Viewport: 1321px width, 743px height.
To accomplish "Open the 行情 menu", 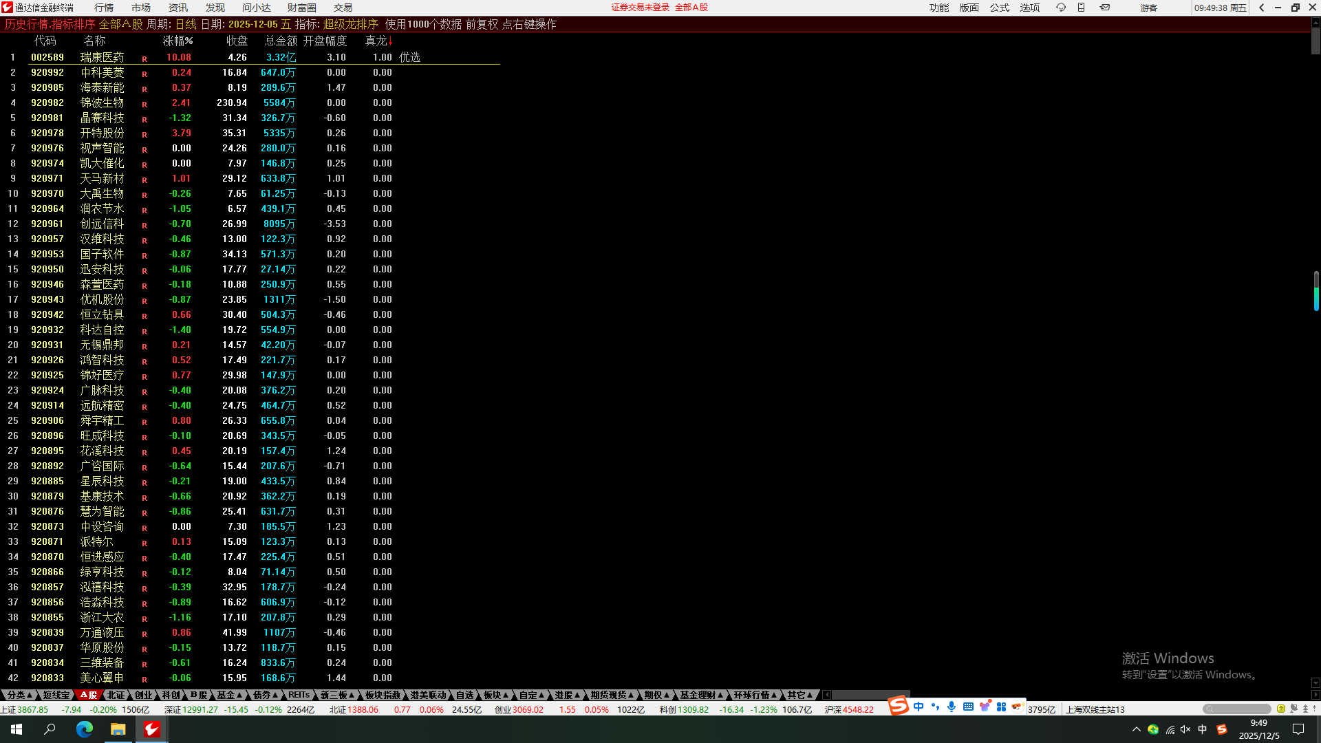I will (x=104, y=8).
